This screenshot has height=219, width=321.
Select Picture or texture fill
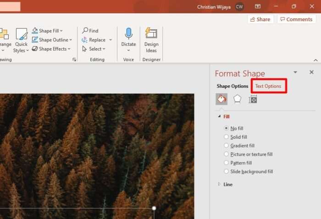pyautogui.click(x=248, y=154)
